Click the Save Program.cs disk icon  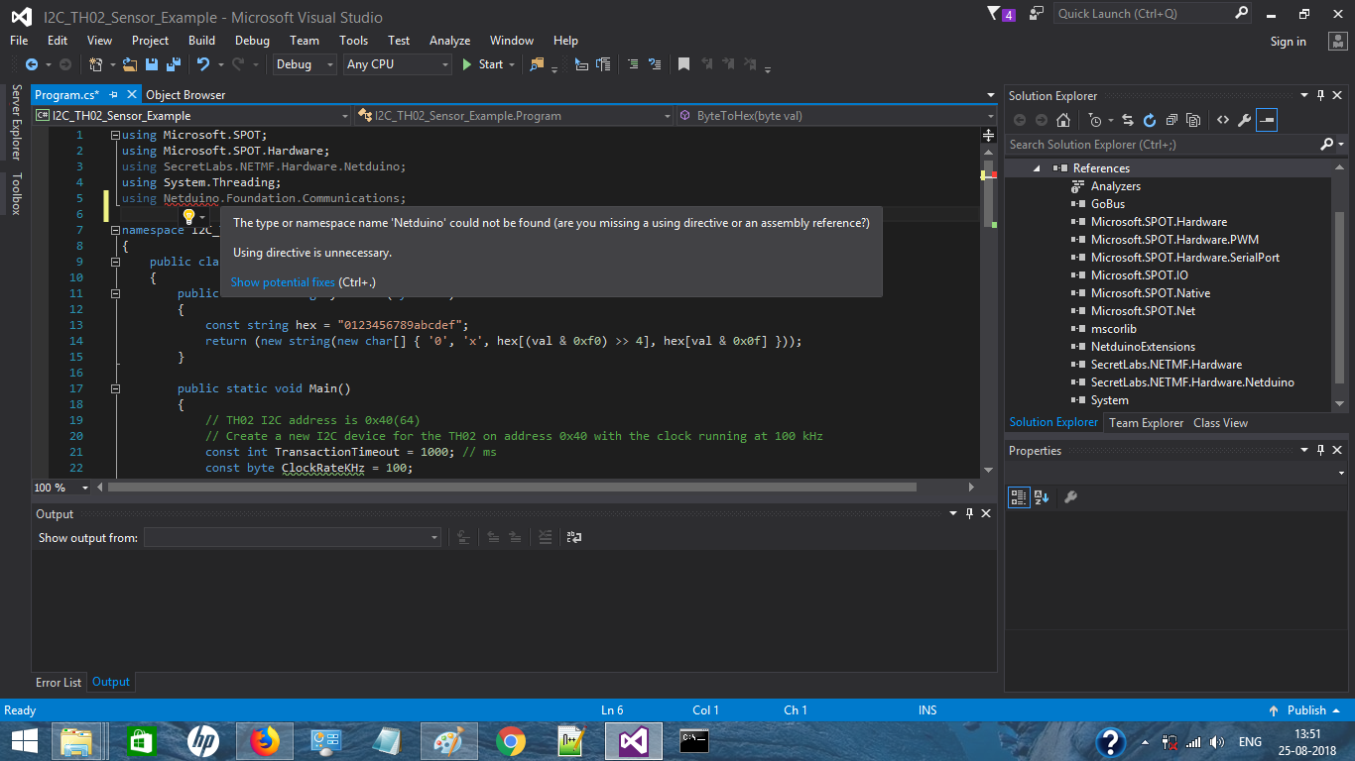(x=152, y=64)
